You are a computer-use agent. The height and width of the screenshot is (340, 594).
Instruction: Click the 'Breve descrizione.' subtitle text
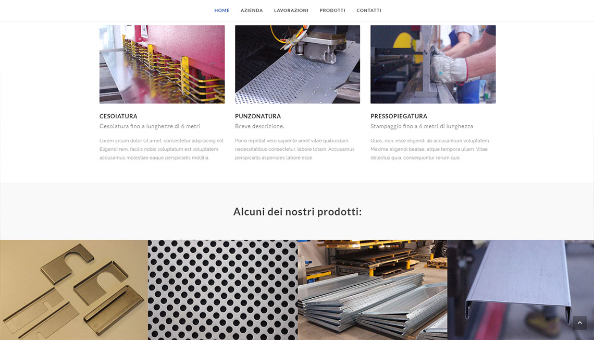(259, 126)
